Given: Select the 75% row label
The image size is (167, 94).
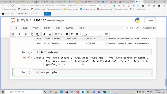Looking at the screenshot, I should pos(39,38).
